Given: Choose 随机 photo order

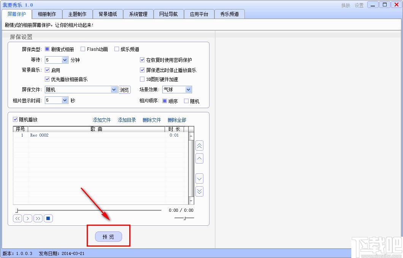Looking at the screenshot, I should pyautogui.click(x=186, y=101).
